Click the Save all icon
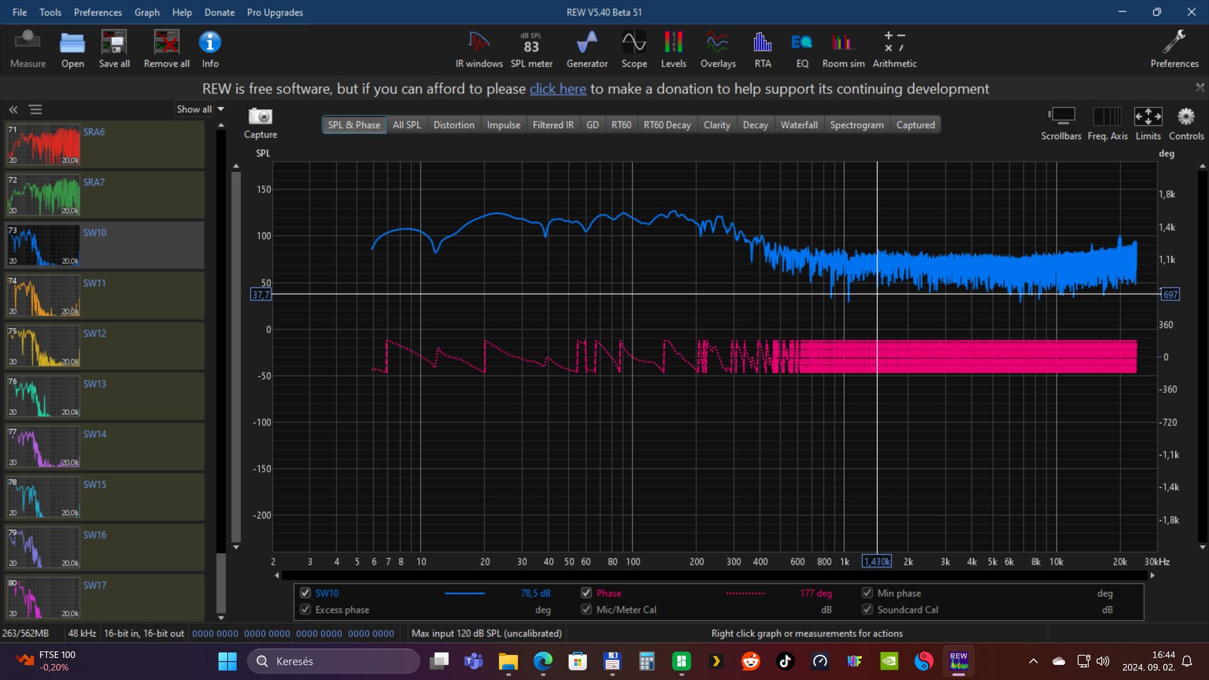Image resolution: width=1209 pixels, height=680 pixels. tap(114, 49)
